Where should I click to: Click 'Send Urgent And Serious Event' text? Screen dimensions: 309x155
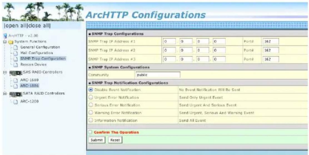point(208,105)
